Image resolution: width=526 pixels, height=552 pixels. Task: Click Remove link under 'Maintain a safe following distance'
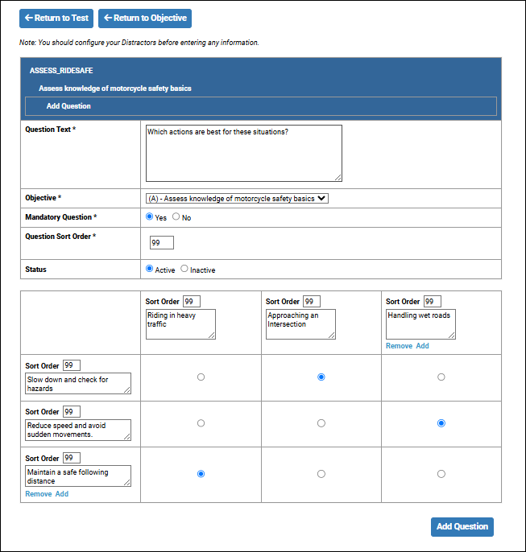(x=38, y=494)
